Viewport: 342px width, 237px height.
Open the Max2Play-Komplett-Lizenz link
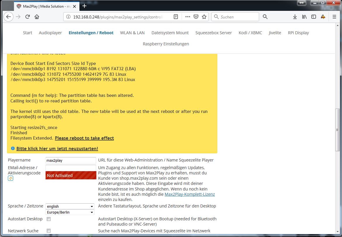pos(190,194)
